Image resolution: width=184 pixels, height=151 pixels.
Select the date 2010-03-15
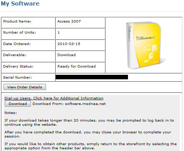pyautogui.click(x=69, y=44)
